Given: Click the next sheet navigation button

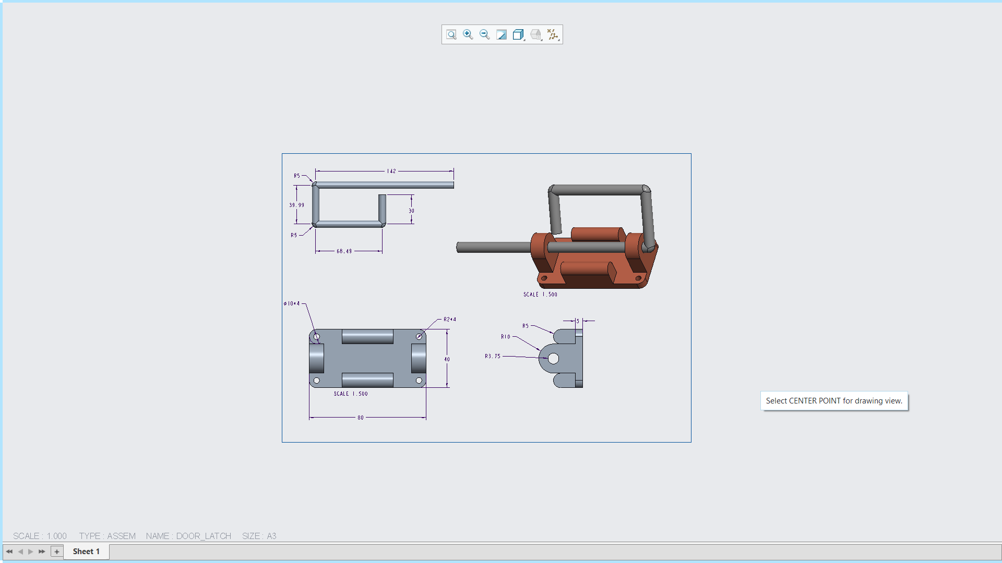Looking at the screenshot, I should (x=30, y=552).
